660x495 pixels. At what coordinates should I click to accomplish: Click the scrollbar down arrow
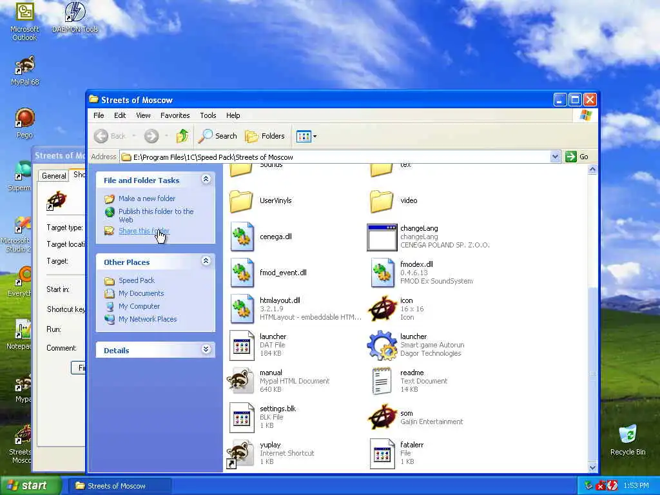coord(592,467)
